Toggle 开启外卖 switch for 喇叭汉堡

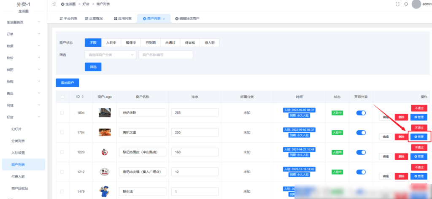(x=361, y=132)
